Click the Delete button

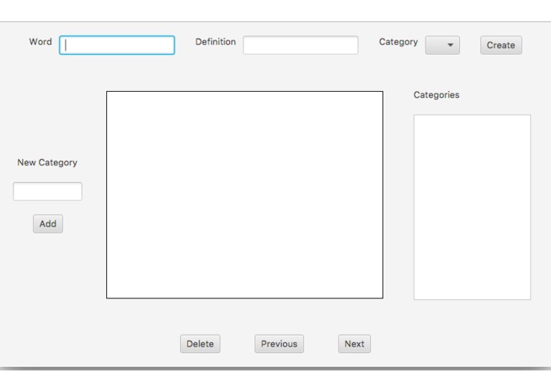pos(200,344)
